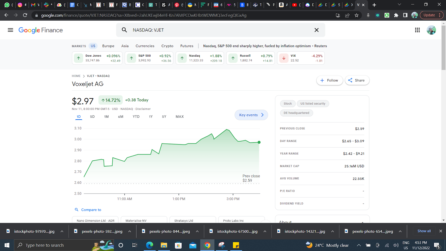This screenshot has width=446, height=251.
Task: Select the 5Y chart range
Action: tap(164, 117)
